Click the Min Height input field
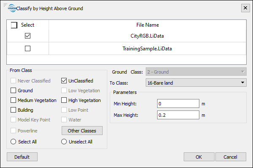This screenshot has width=253, height=168. click(178, 104)
